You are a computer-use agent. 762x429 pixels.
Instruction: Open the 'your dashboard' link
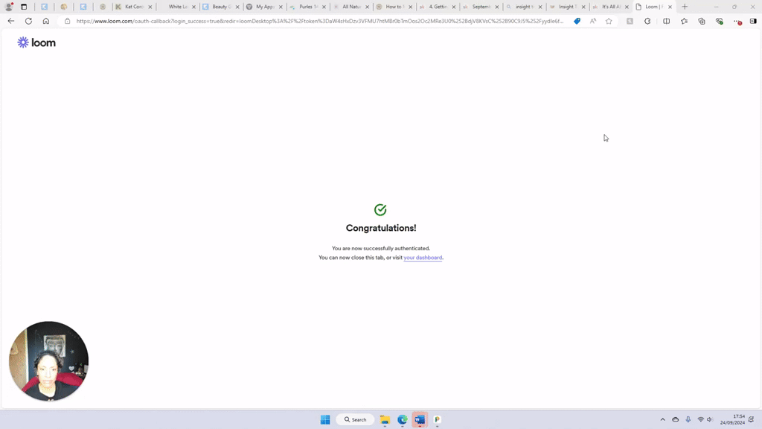(x=423, y=258)
